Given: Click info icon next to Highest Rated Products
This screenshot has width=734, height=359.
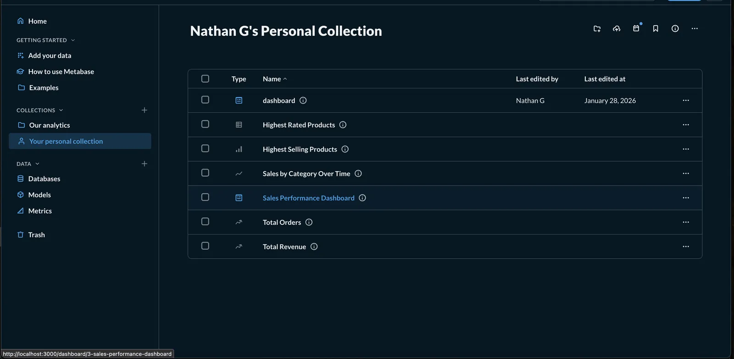Looking at the screenshot, I should pos(343,125).
